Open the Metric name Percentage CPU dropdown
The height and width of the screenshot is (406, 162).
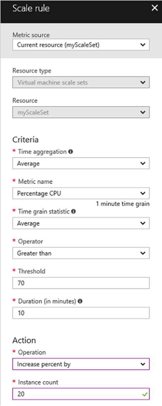click(81, 193)
